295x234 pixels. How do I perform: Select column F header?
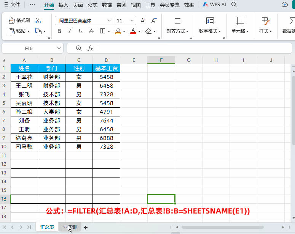coord(161,60)
